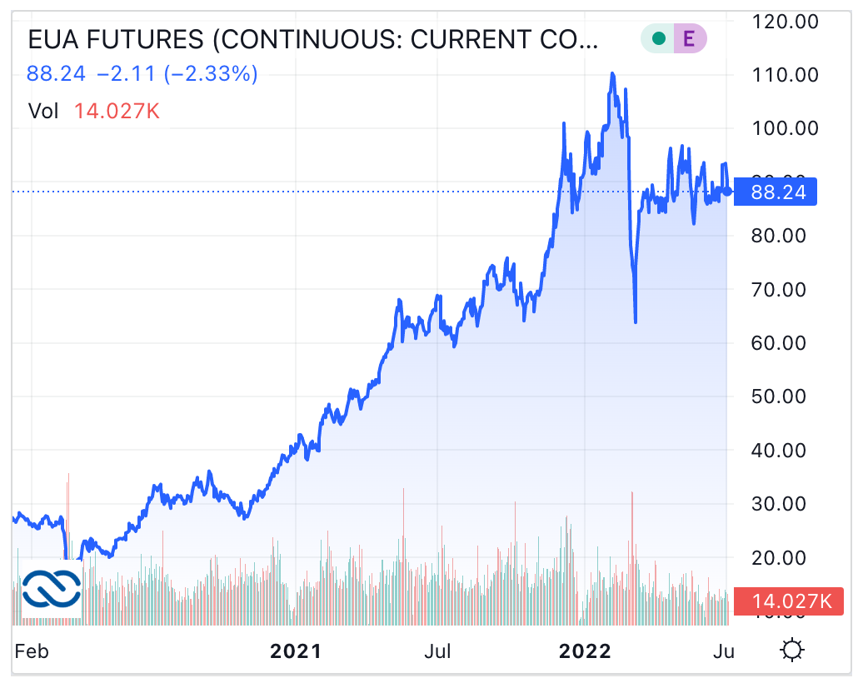Click the 100.00 price scale label

click(x=785, y=129)
